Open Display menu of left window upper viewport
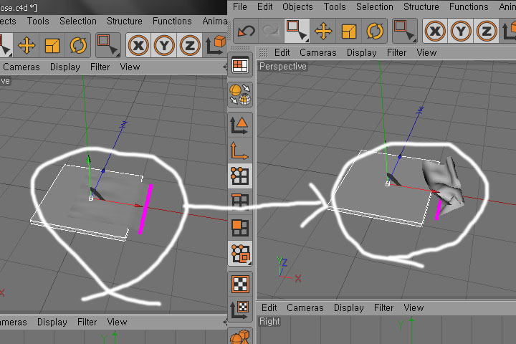516x344 pixels. (64, 67)
